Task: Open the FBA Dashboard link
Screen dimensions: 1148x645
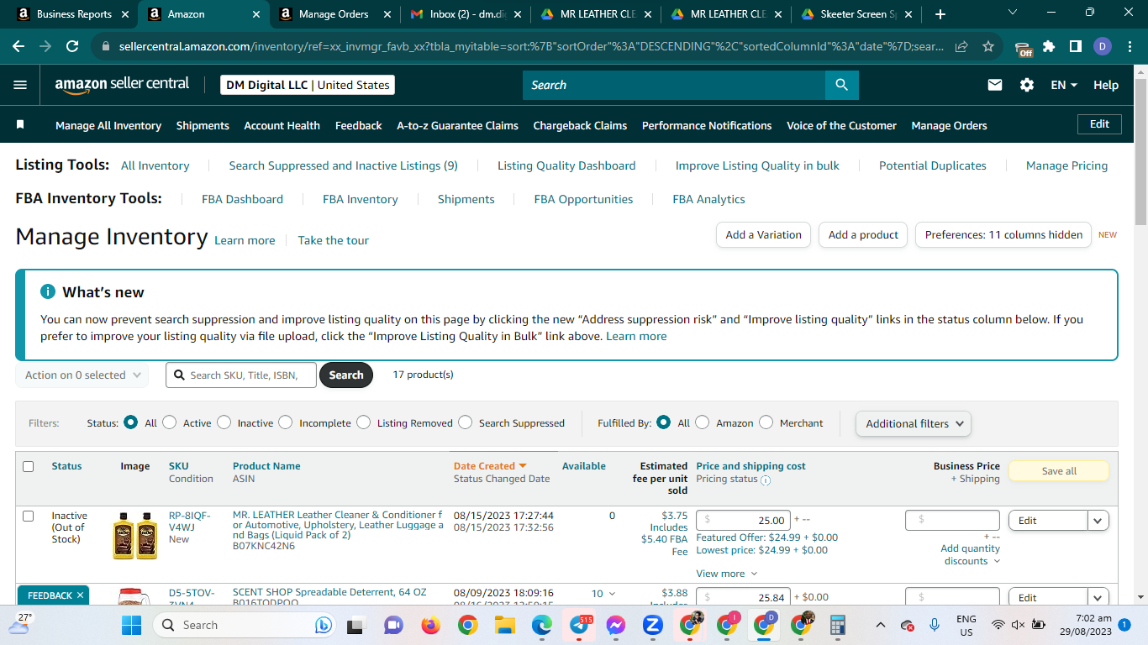Action: [x=242, y=199]
